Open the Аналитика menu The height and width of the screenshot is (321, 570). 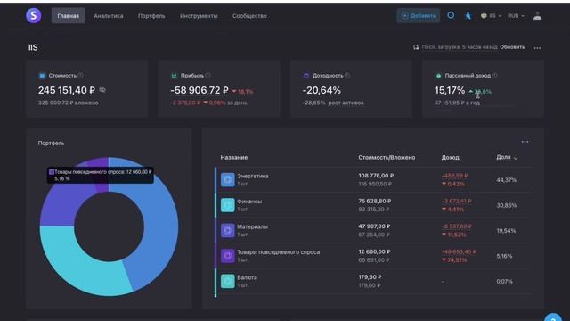tap(109, 16)
